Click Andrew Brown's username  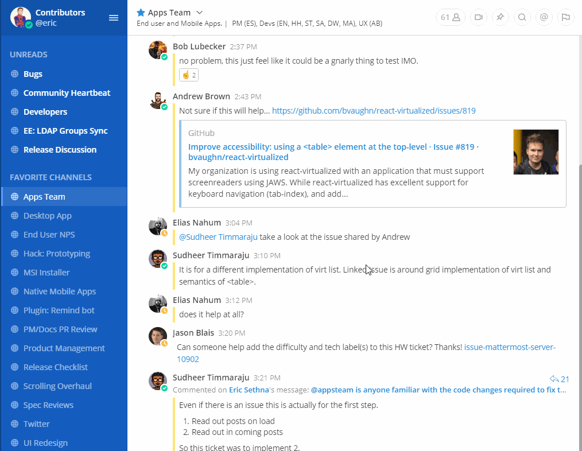coord(201,96)
